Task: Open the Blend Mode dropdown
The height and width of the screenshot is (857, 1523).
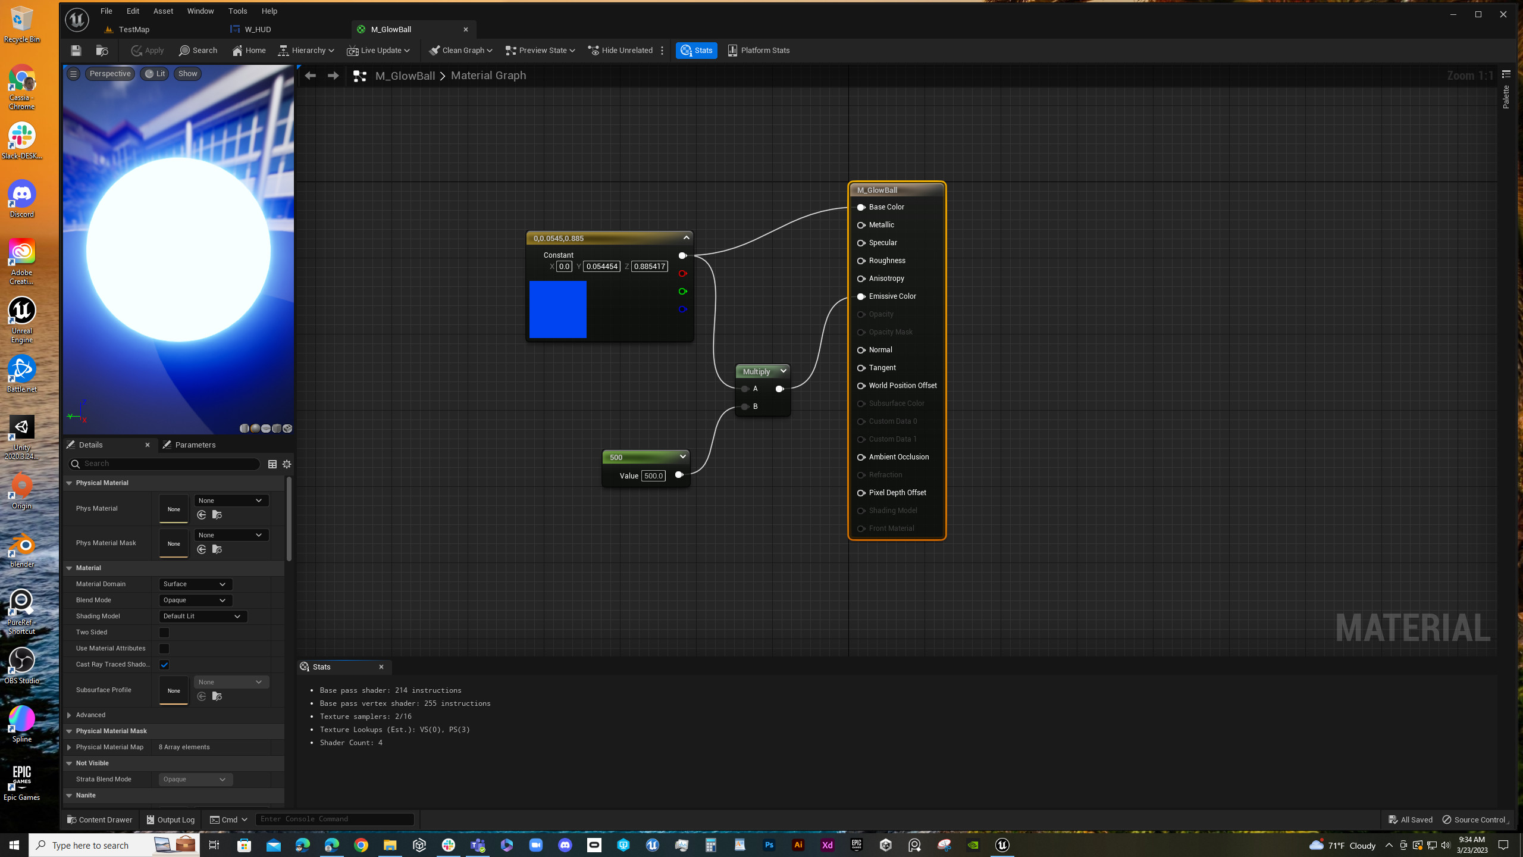Action: tap(195, 600)
